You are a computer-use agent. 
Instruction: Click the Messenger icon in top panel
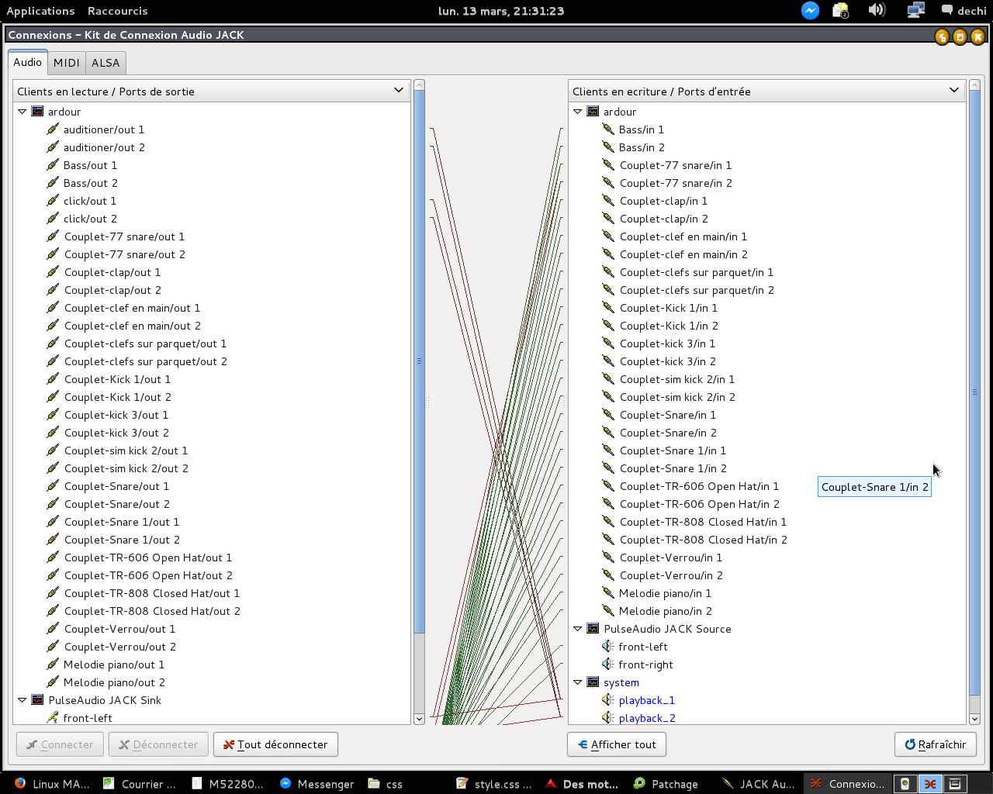(810, 10)
